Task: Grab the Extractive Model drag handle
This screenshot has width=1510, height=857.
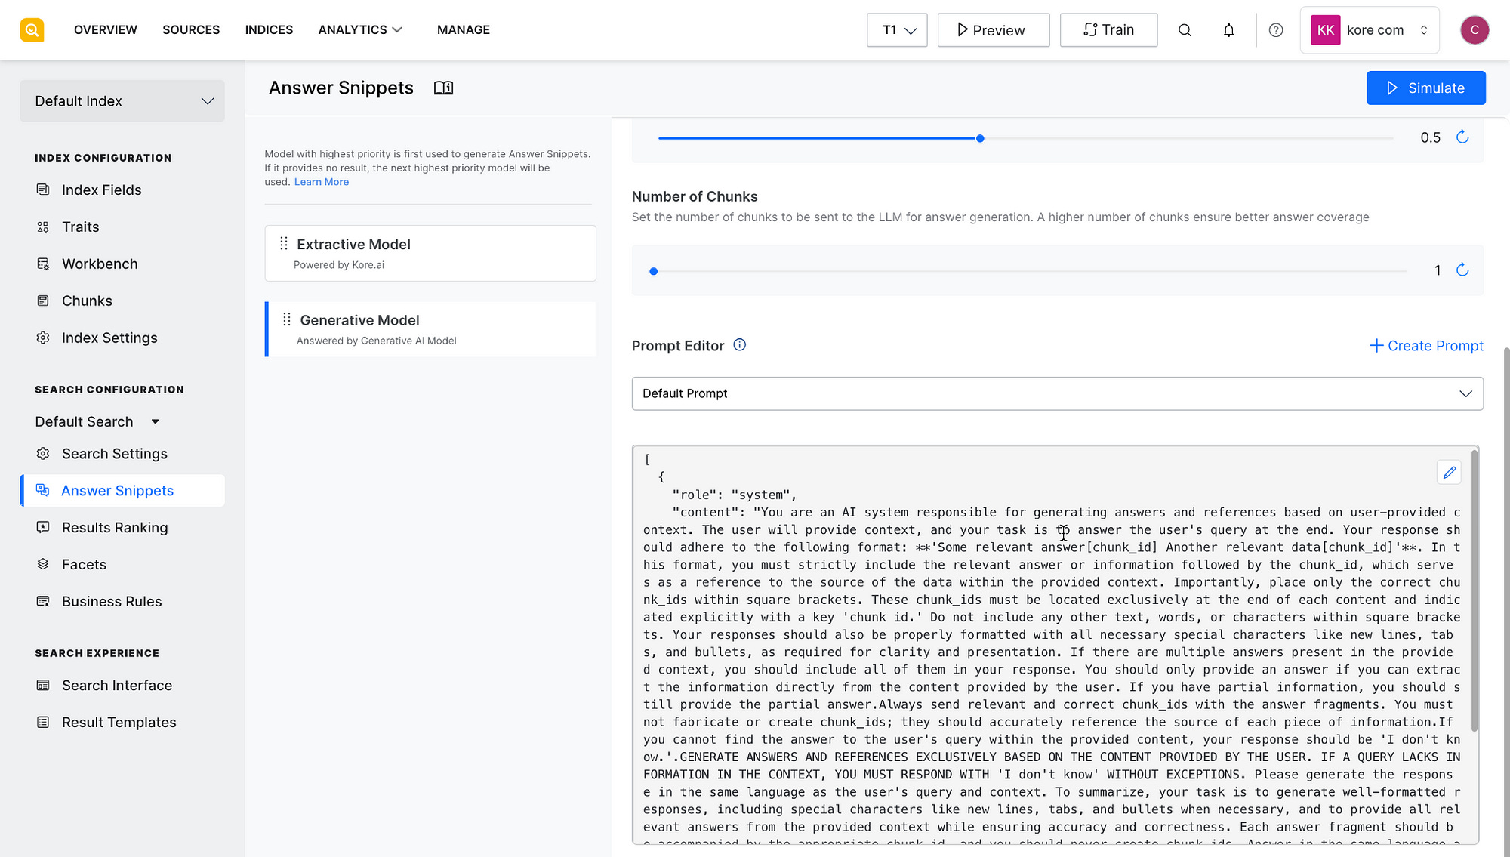Action: click(284, 244)
